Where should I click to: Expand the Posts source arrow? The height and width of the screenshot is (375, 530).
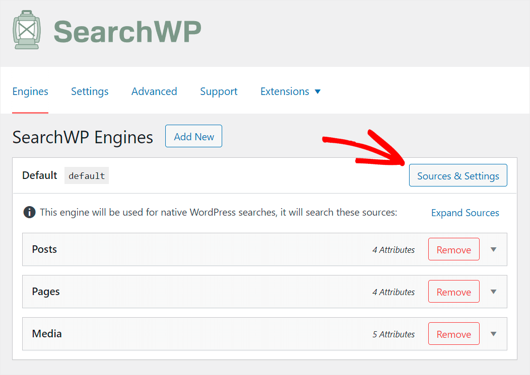tap(494, 249)
